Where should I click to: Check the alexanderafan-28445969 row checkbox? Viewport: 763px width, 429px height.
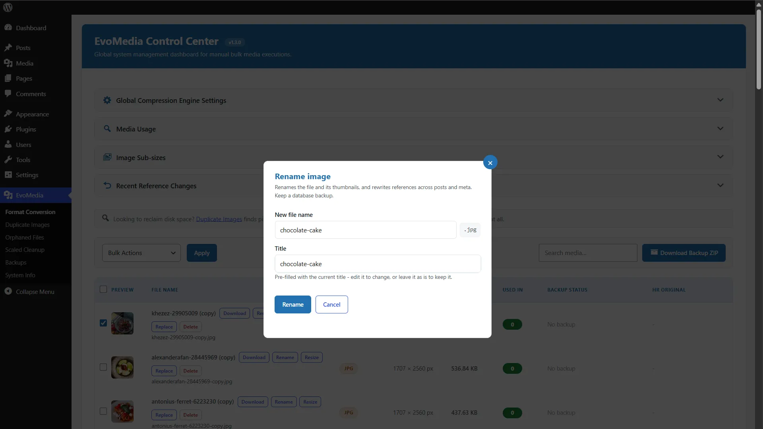tap(103, 367)
